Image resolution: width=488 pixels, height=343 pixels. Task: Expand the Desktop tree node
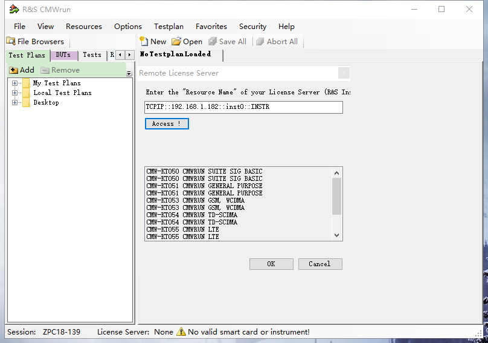(14, 102)
